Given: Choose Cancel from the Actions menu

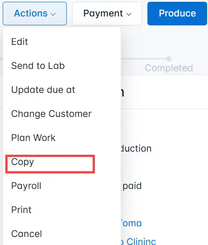Looking at the screenshot, I should point(62,234).
